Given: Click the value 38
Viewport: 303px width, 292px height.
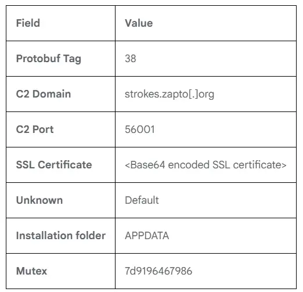Looking at the screenshot, I should pyautogui.click(x=131, y=59).
